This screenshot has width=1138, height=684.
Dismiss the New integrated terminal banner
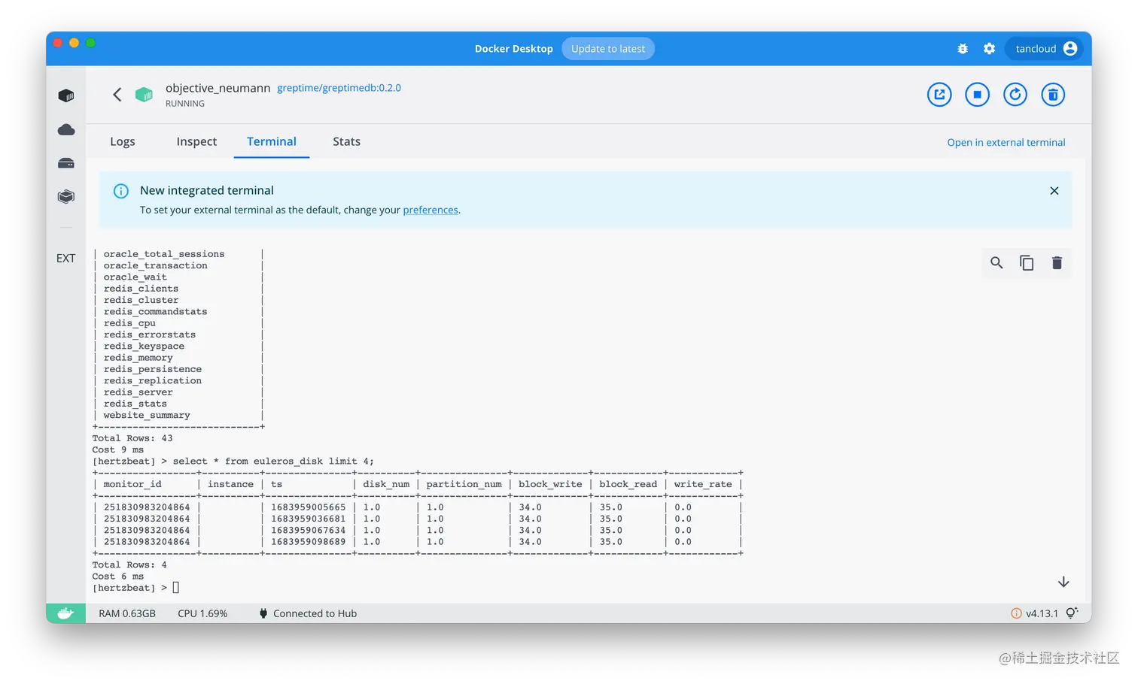tap(1054, 191)
